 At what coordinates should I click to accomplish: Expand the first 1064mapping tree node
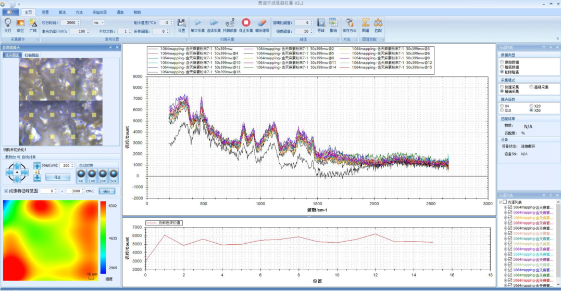[506, 207]
